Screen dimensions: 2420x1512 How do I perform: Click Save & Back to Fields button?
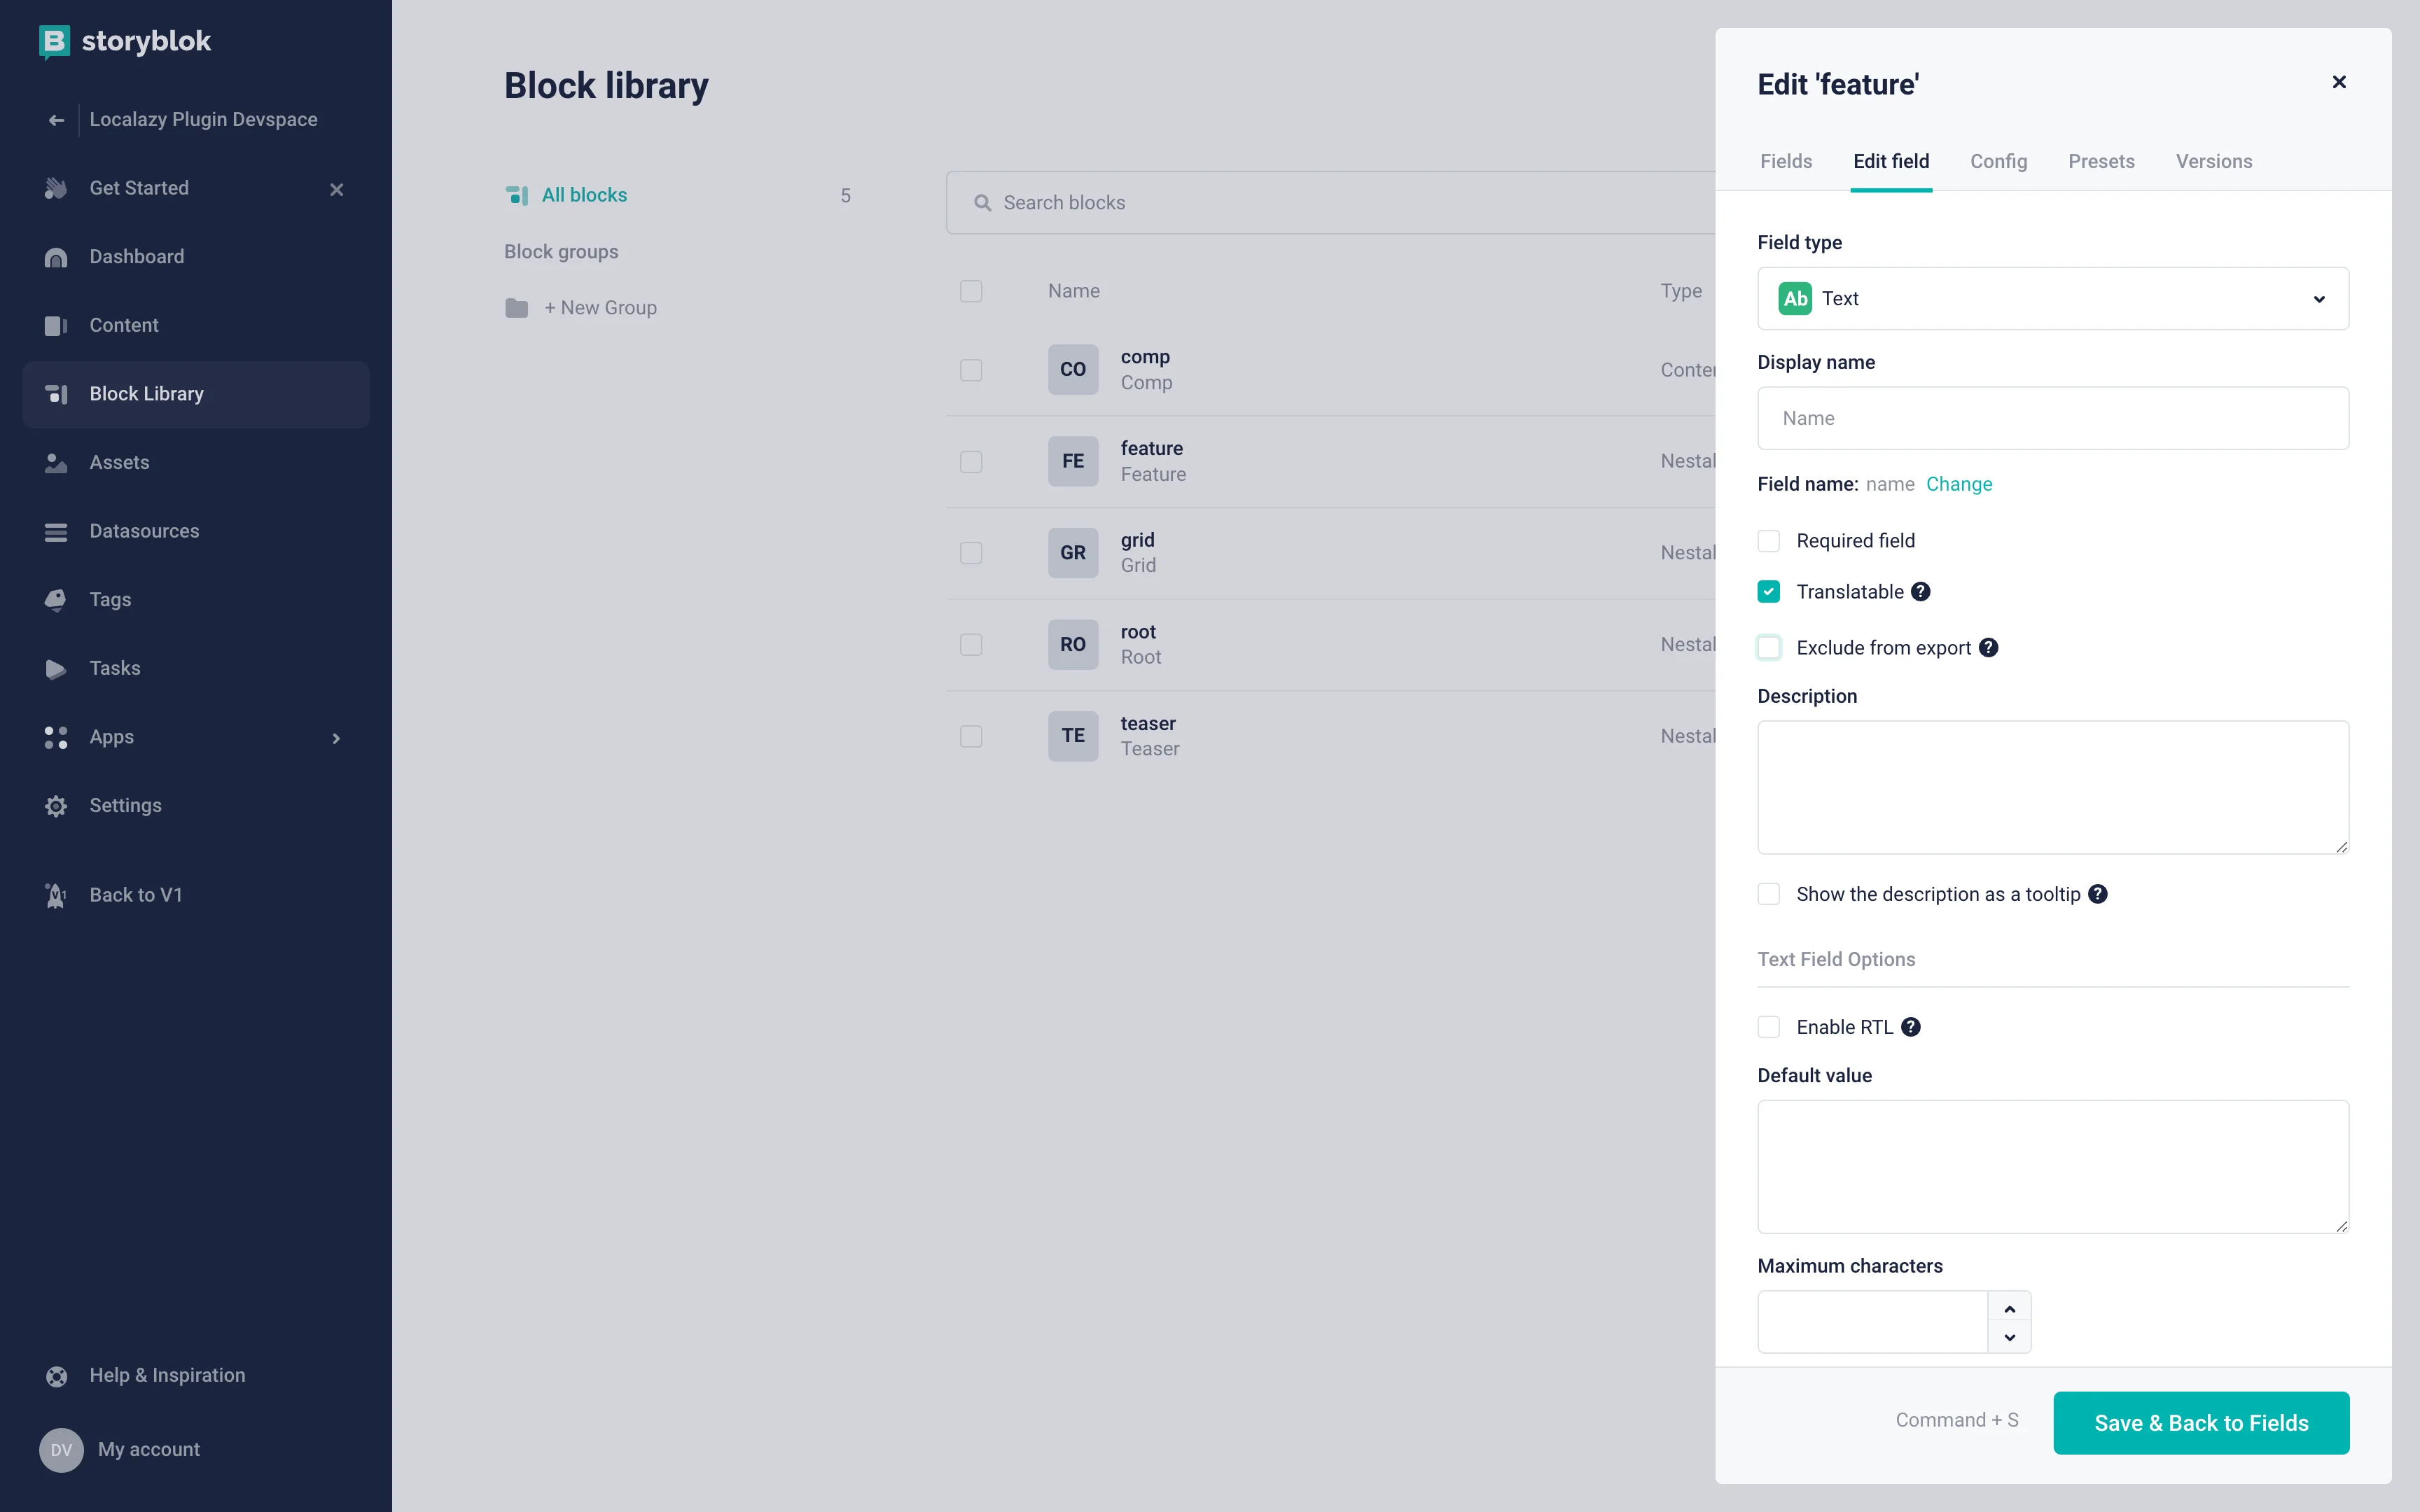(x=2200, y=1423)
